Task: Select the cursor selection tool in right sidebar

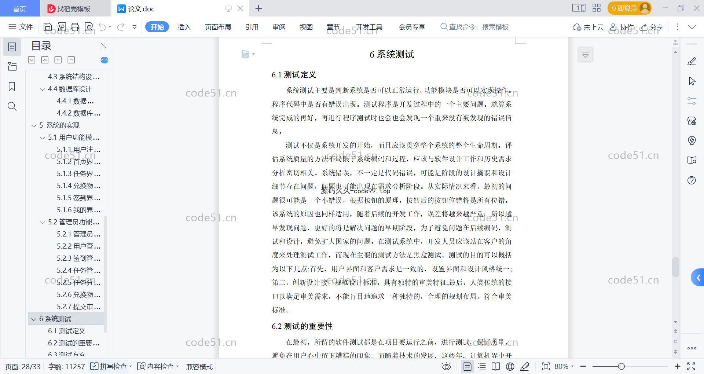Action: pos(692,81)
